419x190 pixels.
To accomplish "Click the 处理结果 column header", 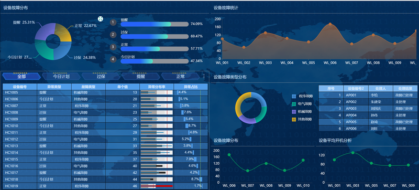I will (405, 88).
